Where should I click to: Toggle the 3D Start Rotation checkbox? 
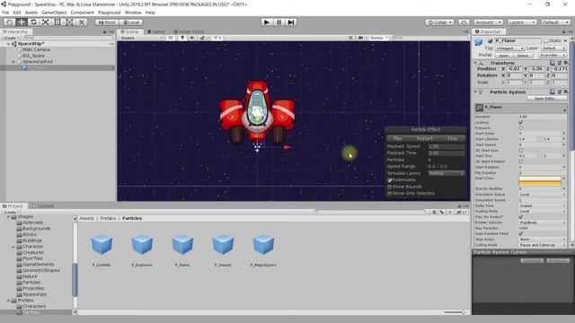(x=521, y=161)
